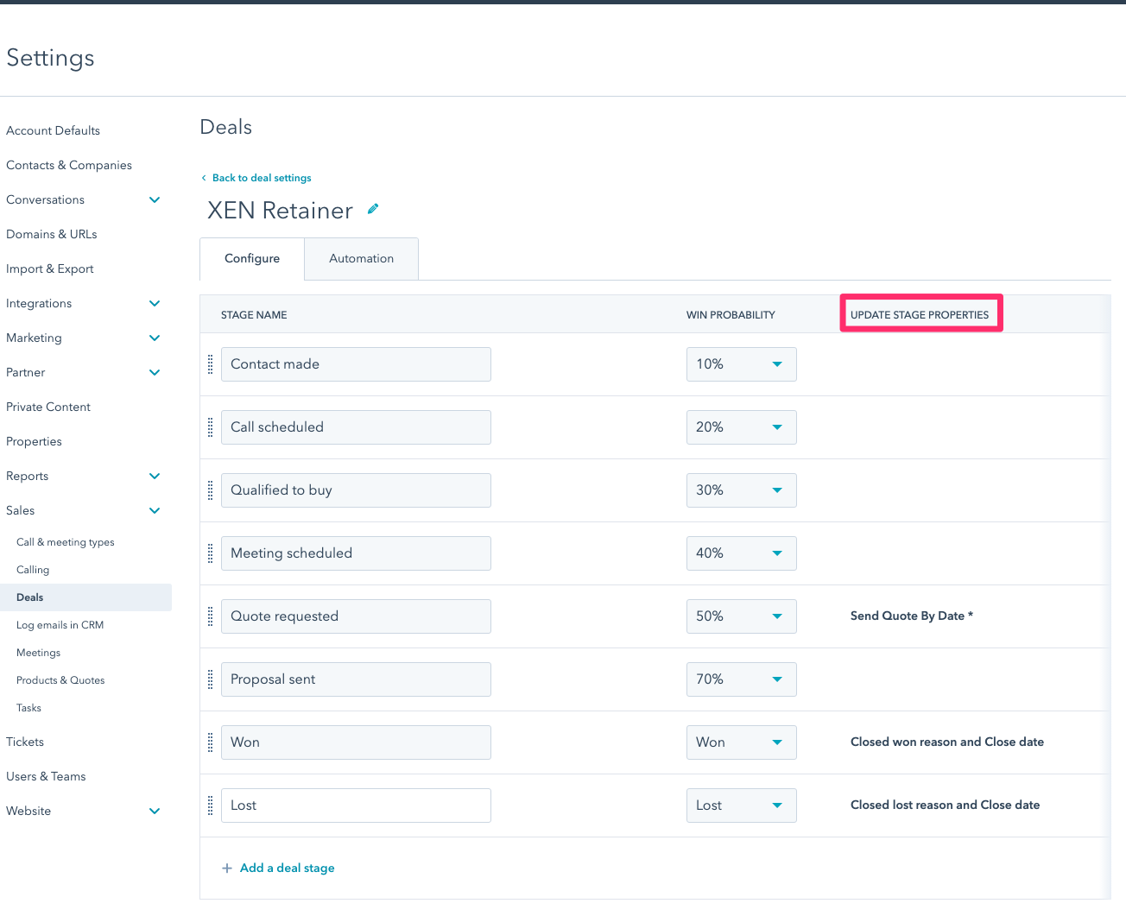Expand the Integrations sidebar section
Image resolution: width=1126 pixels, height=916 pixels.
155,304
